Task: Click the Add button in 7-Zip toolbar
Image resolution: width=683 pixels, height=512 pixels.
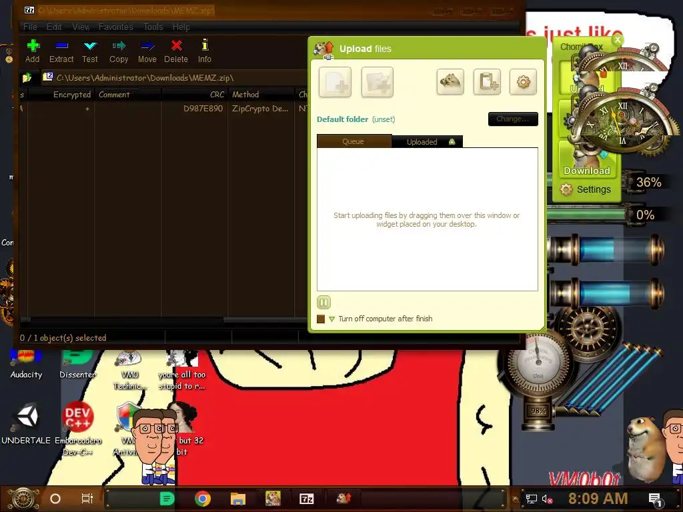Action: (x=33, y=51)
